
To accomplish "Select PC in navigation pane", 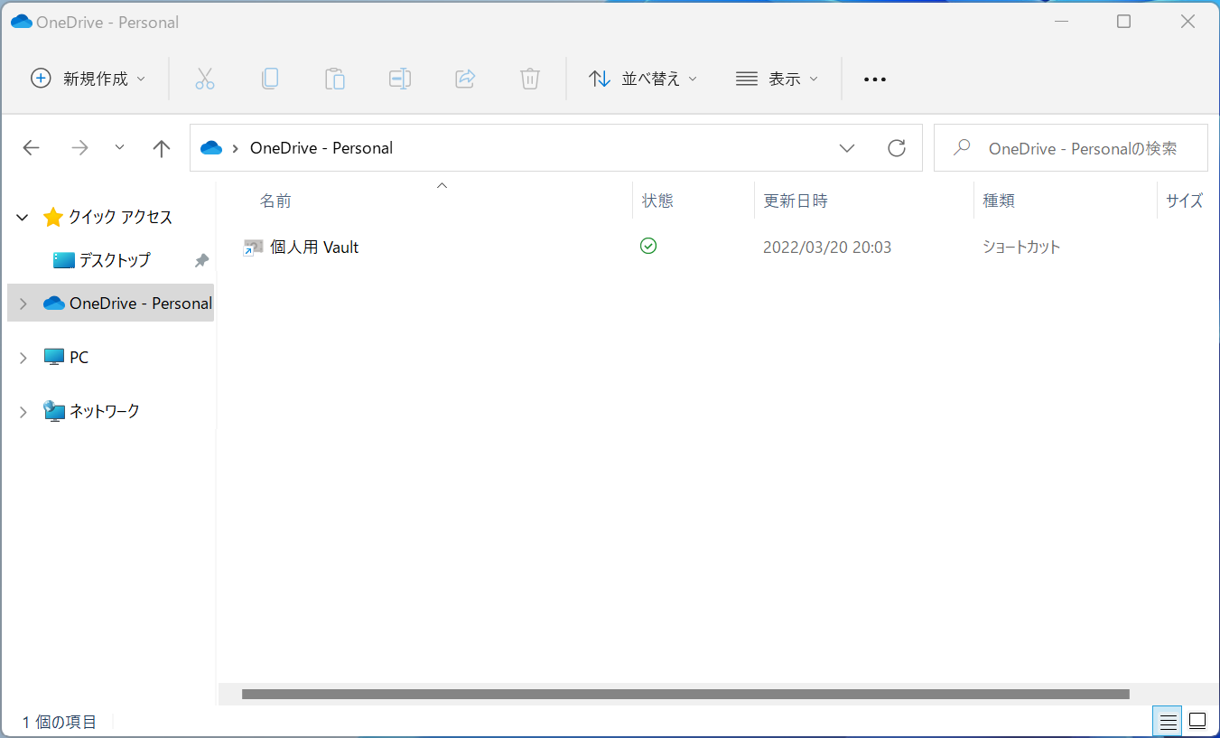I will tap(79, 358).
